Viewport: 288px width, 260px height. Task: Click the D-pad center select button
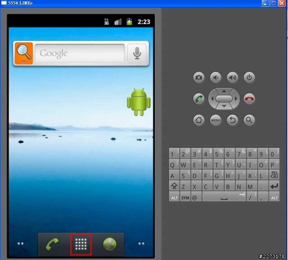[x=224, y=99]
